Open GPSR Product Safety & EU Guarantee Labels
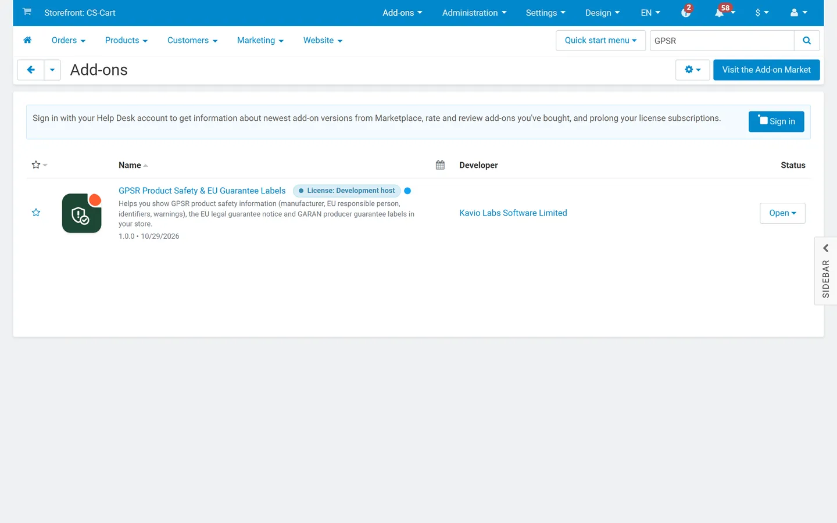837x523 pixels. (x=202, y=191)
